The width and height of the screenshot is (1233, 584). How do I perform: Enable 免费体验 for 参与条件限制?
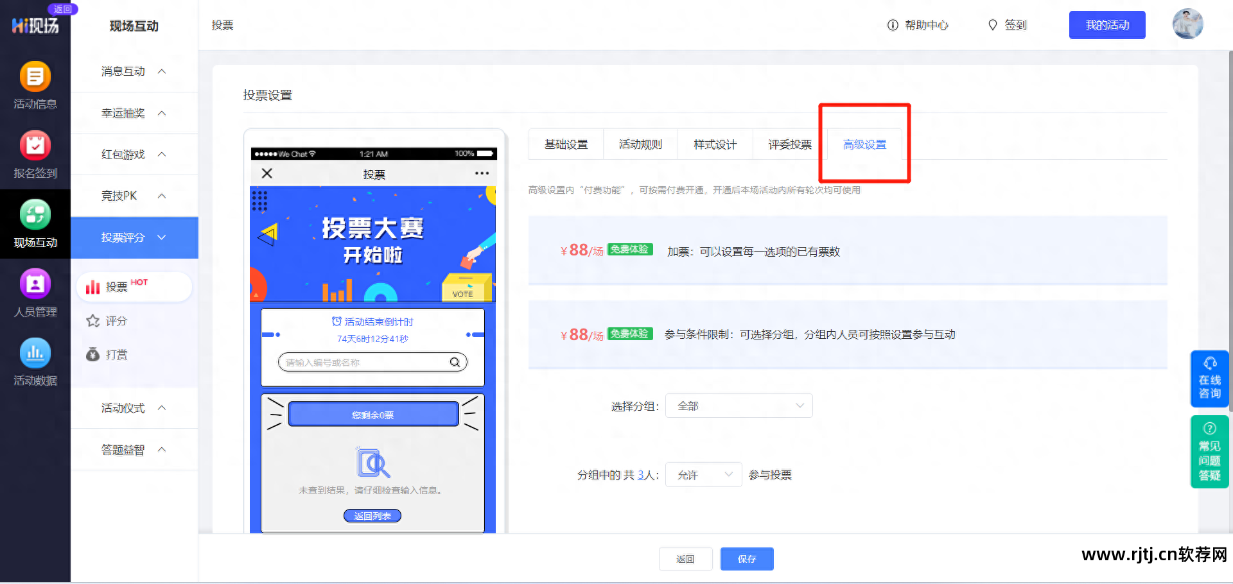[x=629, y=334]
